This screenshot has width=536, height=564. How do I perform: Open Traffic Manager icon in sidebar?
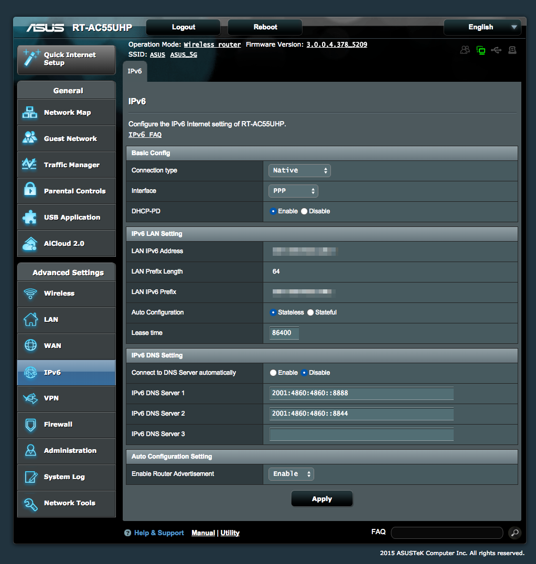30,165
